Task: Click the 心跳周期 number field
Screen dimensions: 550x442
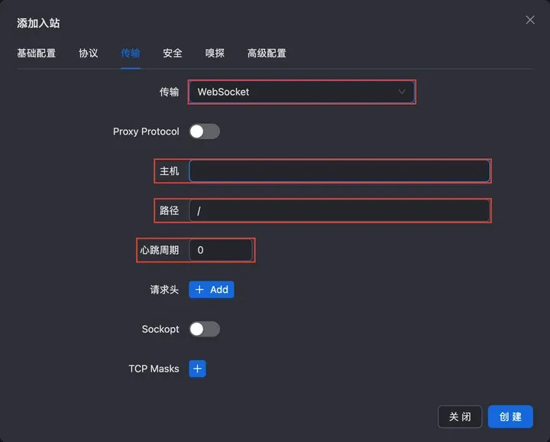Action: (221, 250)
